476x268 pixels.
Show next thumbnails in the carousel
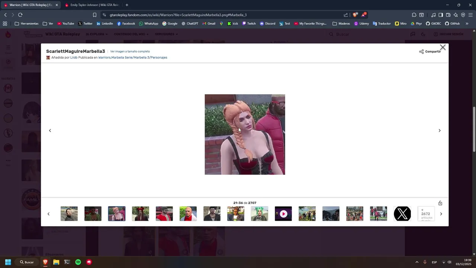pyautogui.click(x=441, y=214)
